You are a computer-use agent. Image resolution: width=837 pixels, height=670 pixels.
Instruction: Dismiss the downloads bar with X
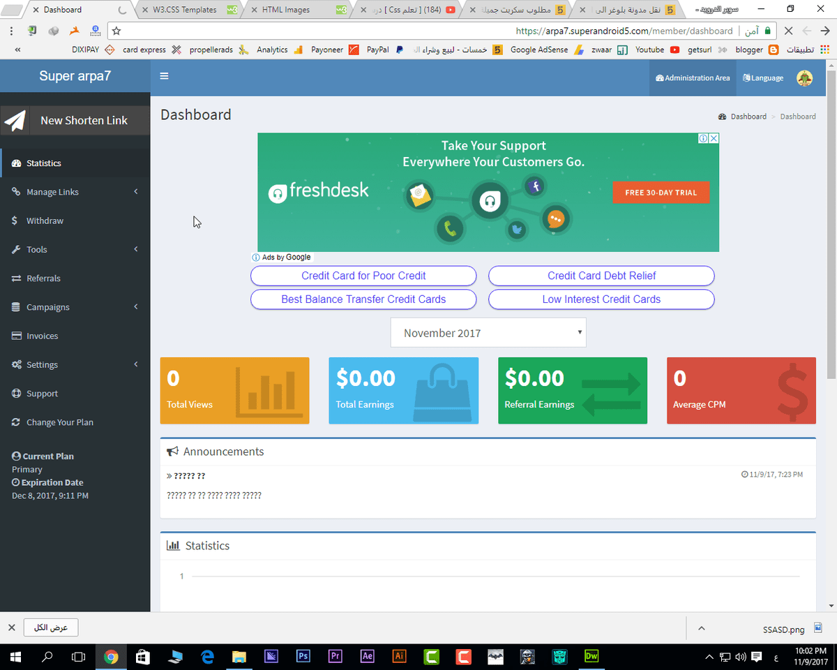click(x=11, y=627)
